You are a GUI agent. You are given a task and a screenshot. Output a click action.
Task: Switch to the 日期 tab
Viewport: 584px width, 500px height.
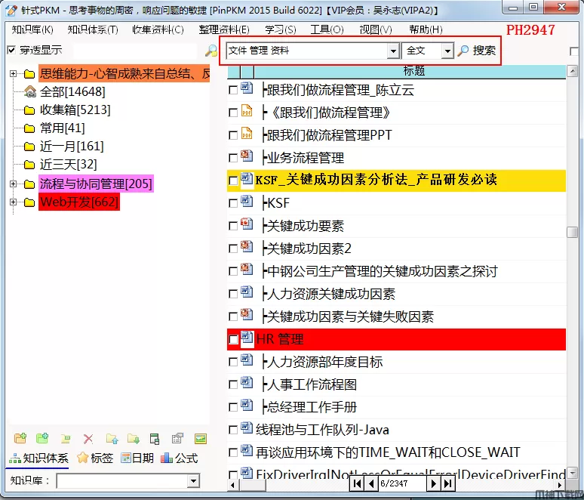(137, 458)
